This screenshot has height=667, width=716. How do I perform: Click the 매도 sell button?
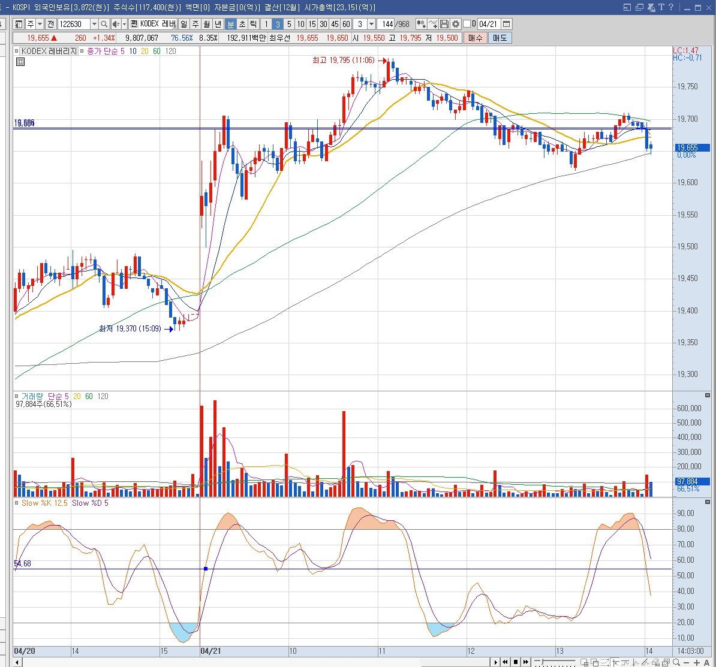[500, 38]
